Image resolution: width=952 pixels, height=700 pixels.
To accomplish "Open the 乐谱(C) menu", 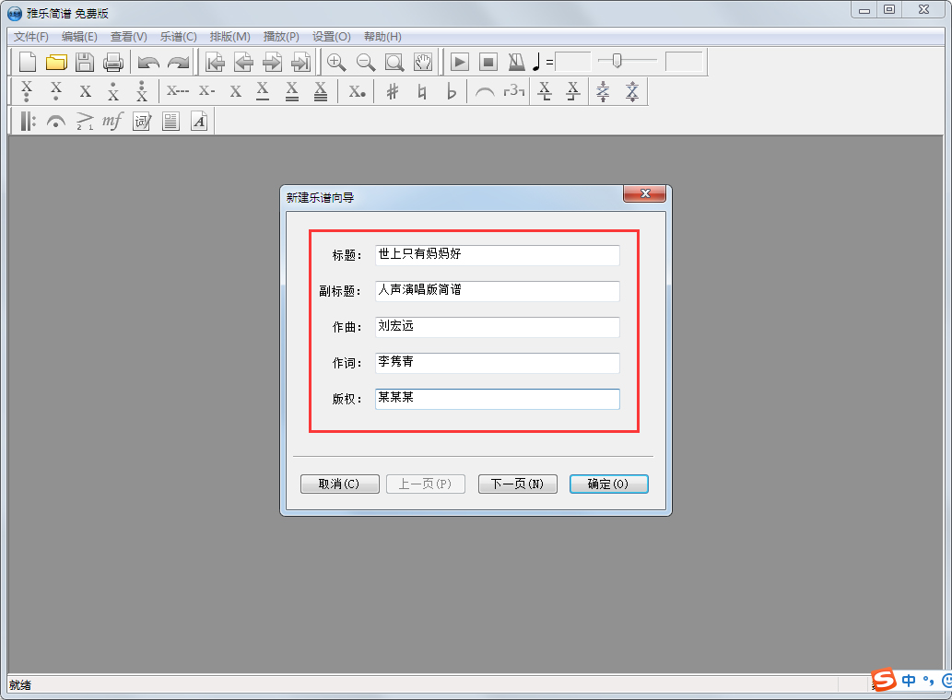I will pyautogui.click(x=178, y=37).
